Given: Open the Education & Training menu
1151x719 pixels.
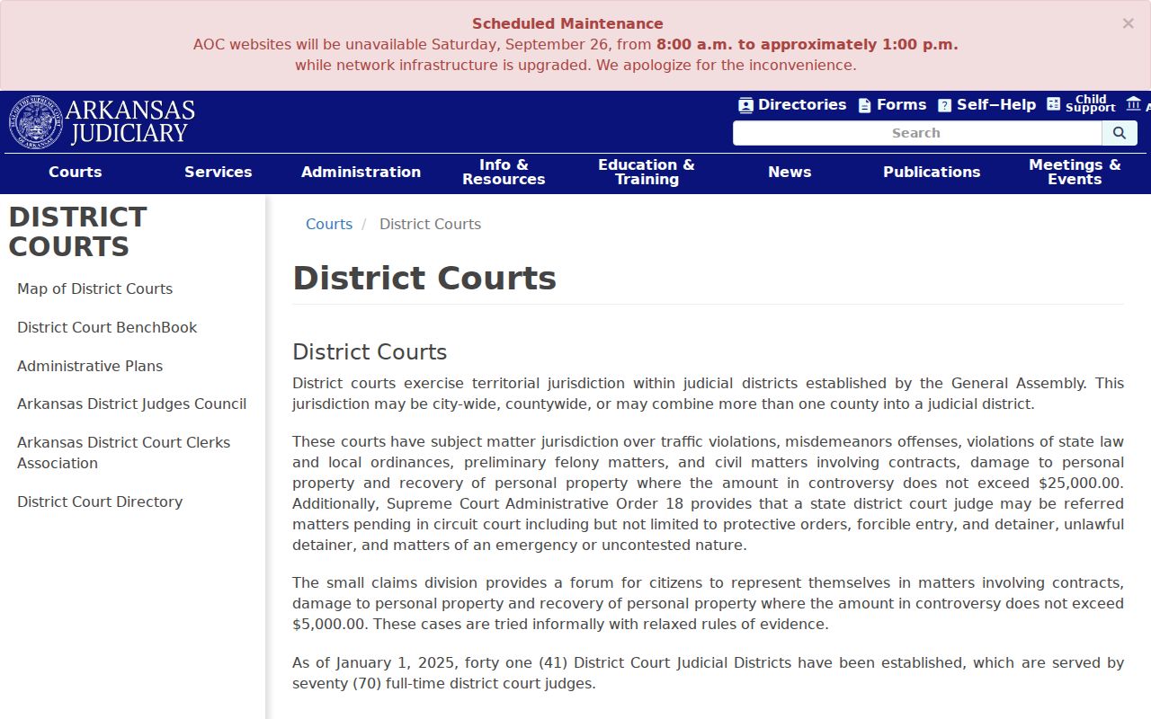Looking at the screenshot, I should click(x=647, y=173).
